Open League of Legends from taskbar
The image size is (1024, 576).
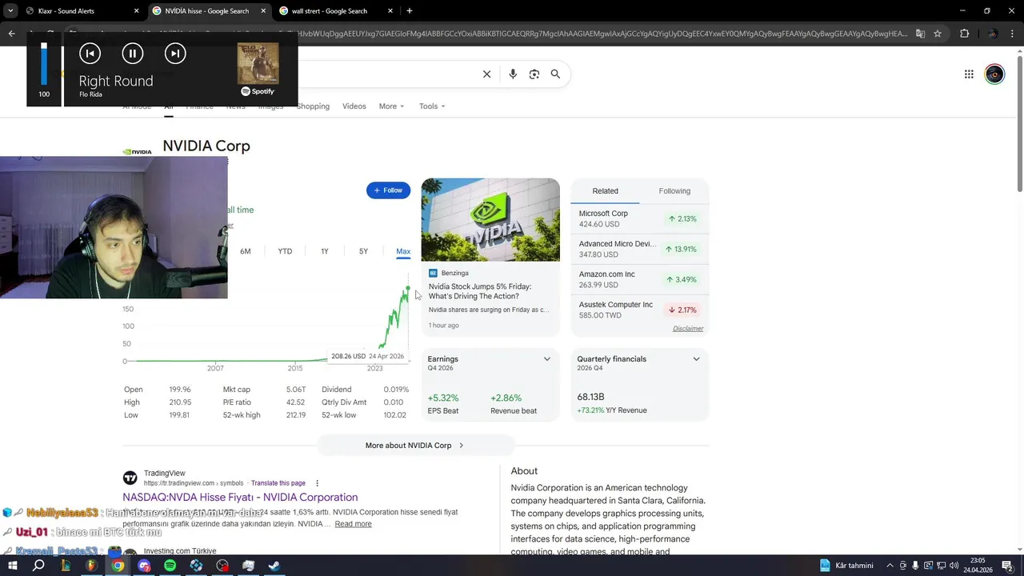click(x=65, y=566)
